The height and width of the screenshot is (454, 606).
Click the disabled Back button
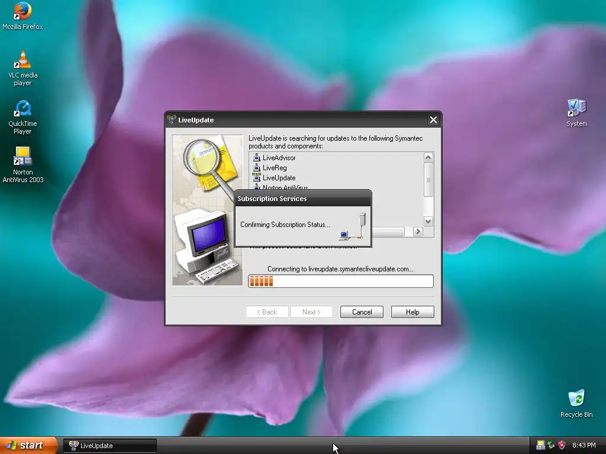(x=267, y=312)
